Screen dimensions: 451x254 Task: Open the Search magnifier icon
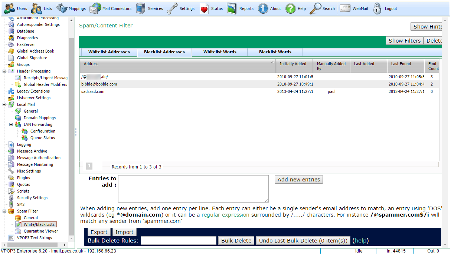tap(316, 9)
